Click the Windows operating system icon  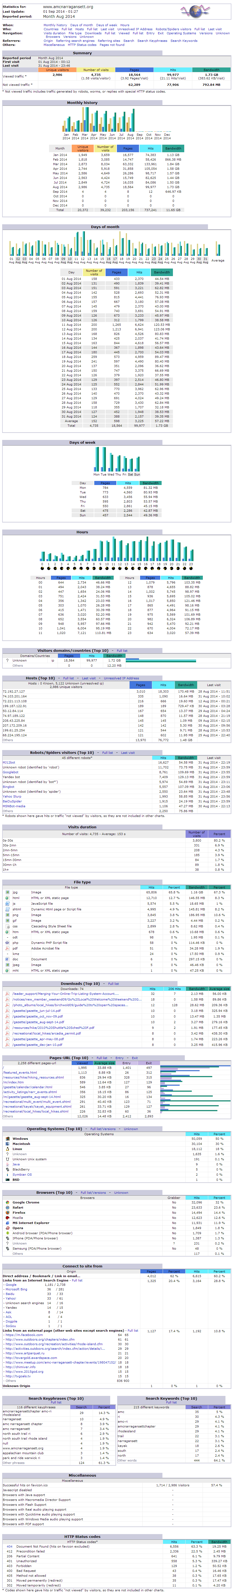click(x=8, y=1139)
